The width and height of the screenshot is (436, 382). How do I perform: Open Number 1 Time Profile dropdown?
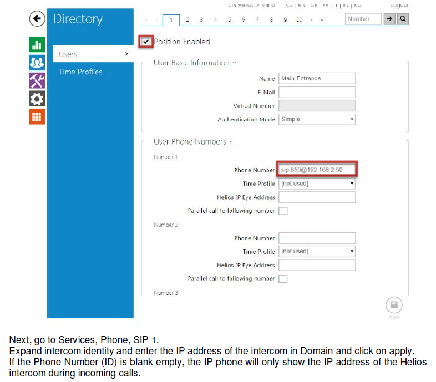[x=317, y=184]
